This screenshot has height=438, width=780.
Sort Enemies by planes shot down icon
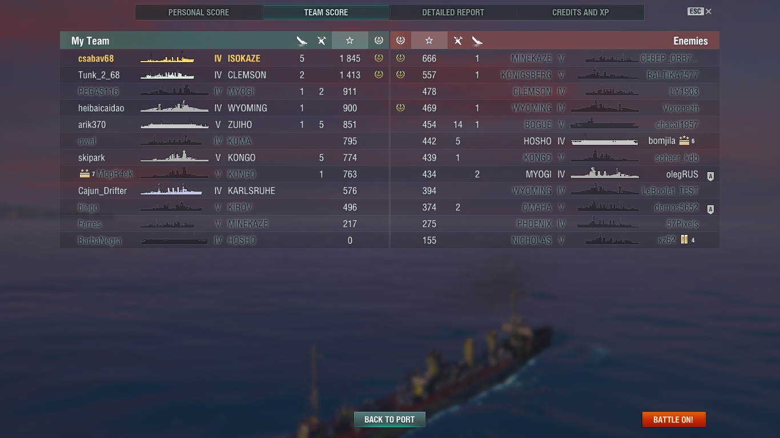pyautogui.click(x=458, y=40)
